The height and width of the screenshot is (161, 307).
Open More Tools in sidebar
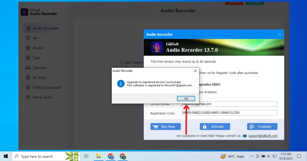click(x=39, y=97)
